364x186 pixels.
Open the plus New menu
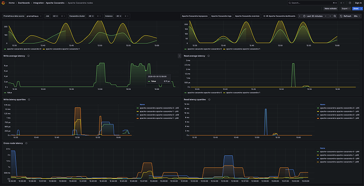[x=343, y=3]
